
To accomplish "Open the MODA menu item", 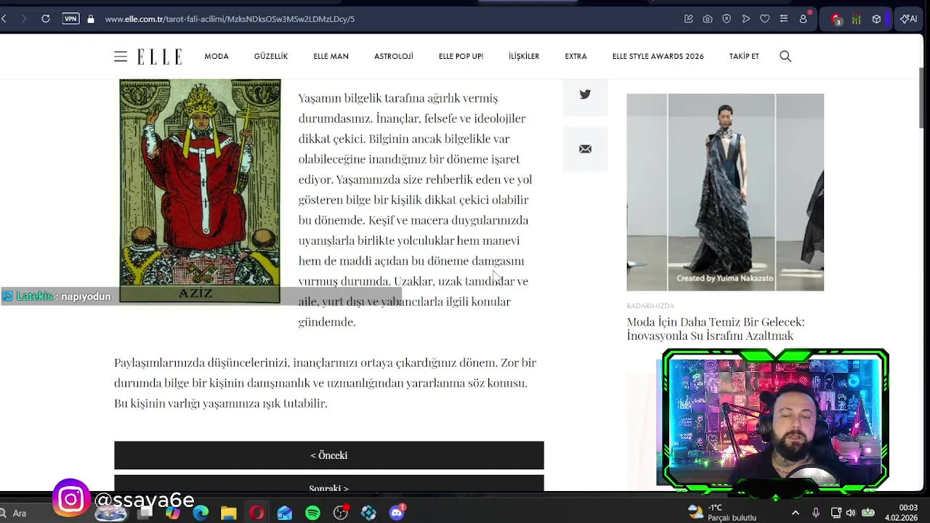I will (x=217, y=56).
